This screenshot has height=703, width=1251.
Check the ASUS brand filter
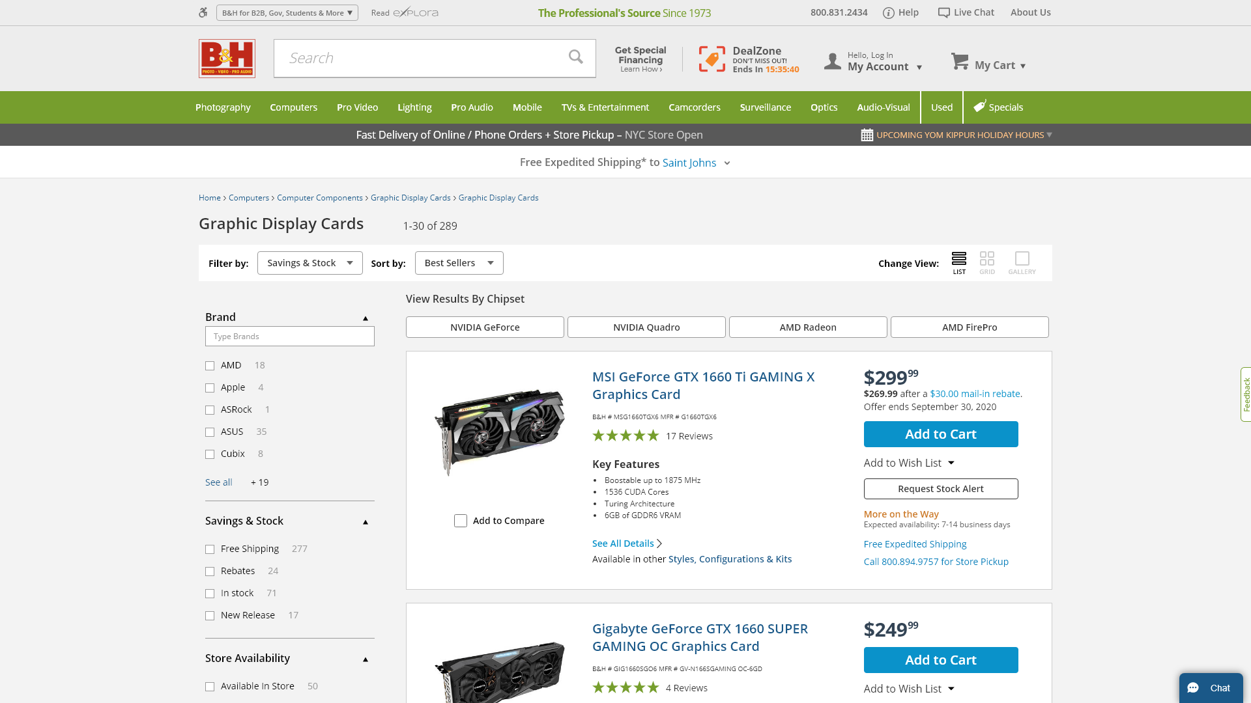tap(210, 432)
